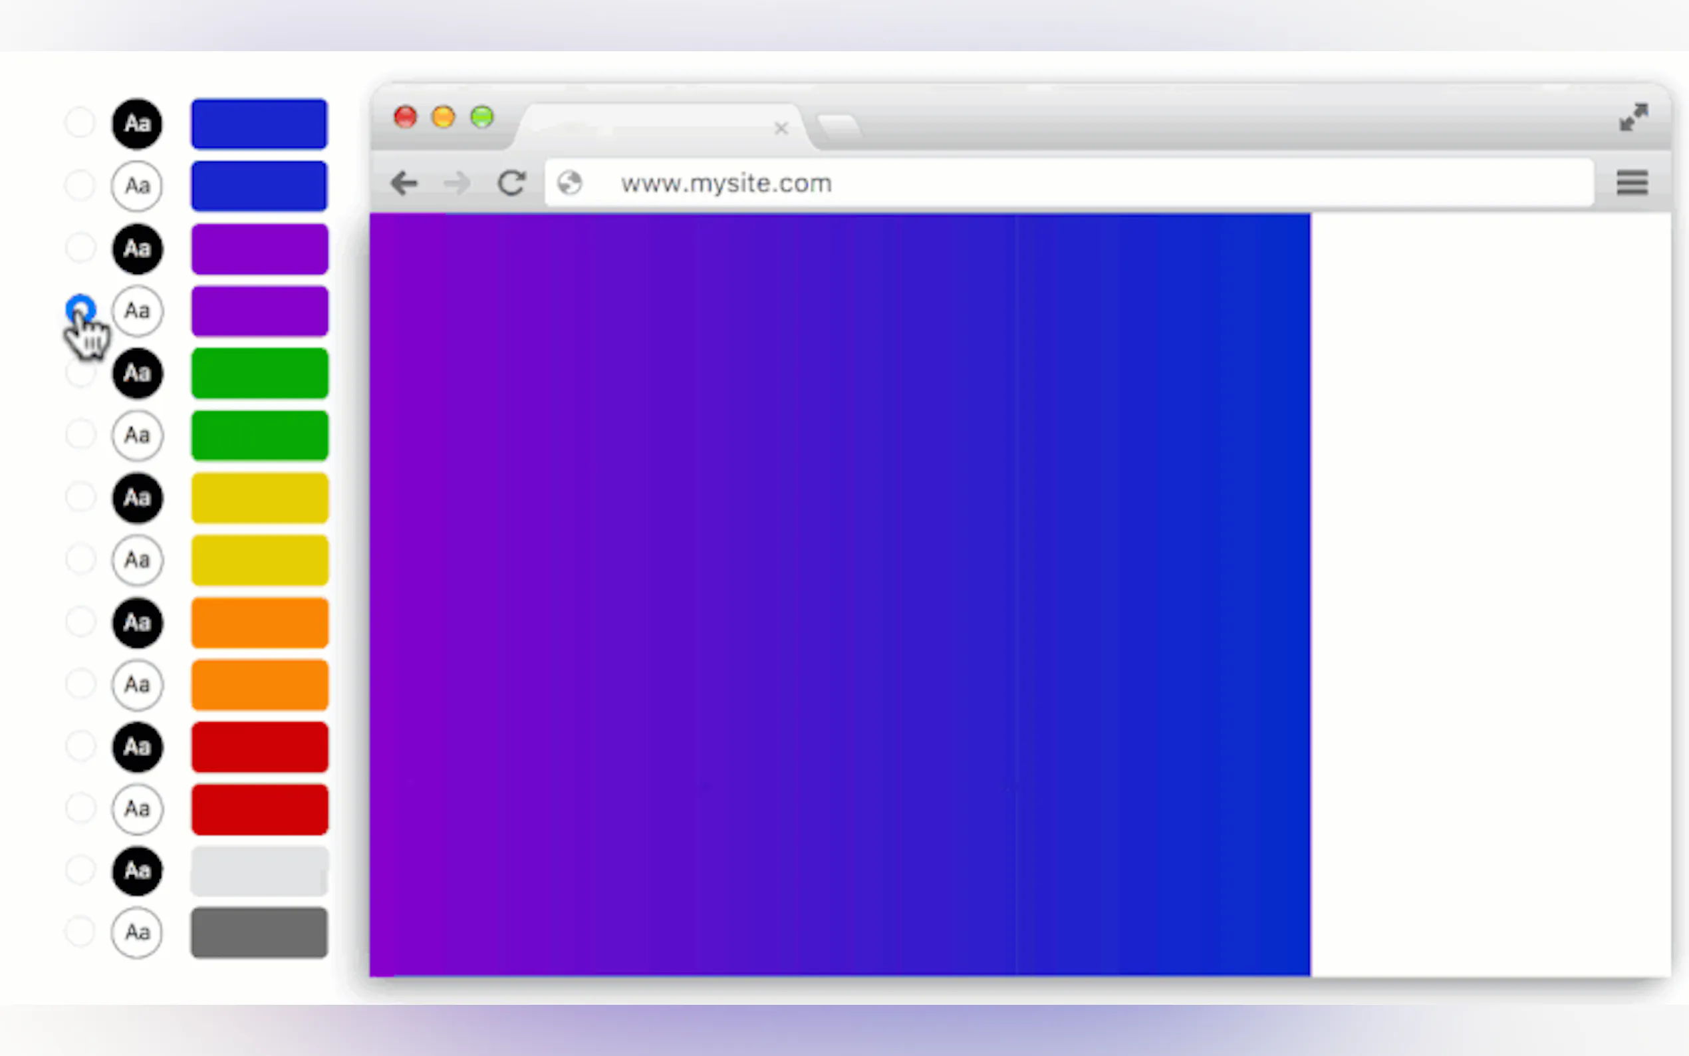Open a new tab with the small tab button
The image size is (1689, 1056).
(x=839, y=126)
